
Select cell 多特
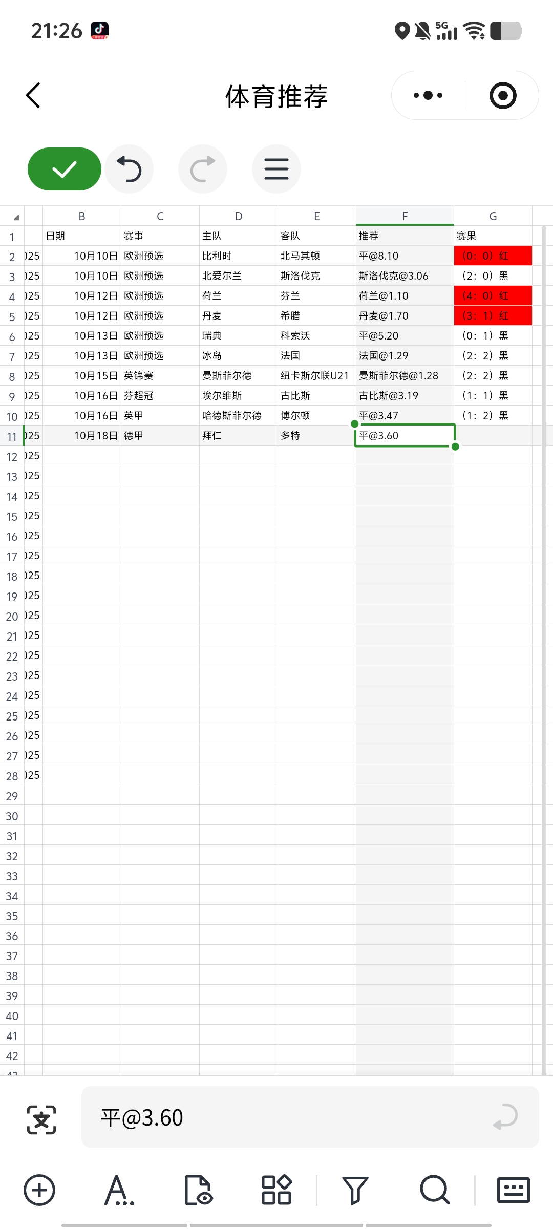click(317, 436)
